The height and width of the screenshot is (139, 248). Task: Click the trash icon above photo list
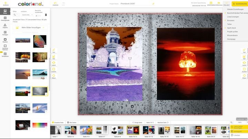46,15
